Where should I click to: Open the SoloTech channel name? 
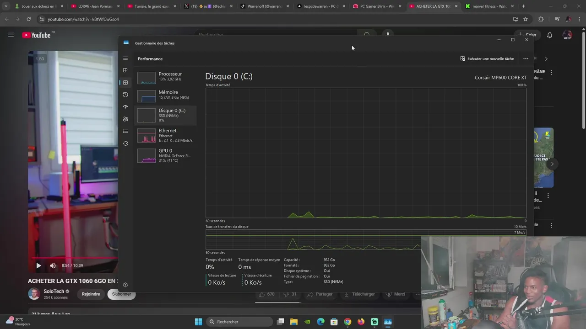(54, 292)
